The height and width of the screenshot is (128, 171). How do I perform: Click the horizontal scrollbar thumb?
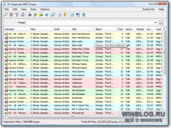72,116
